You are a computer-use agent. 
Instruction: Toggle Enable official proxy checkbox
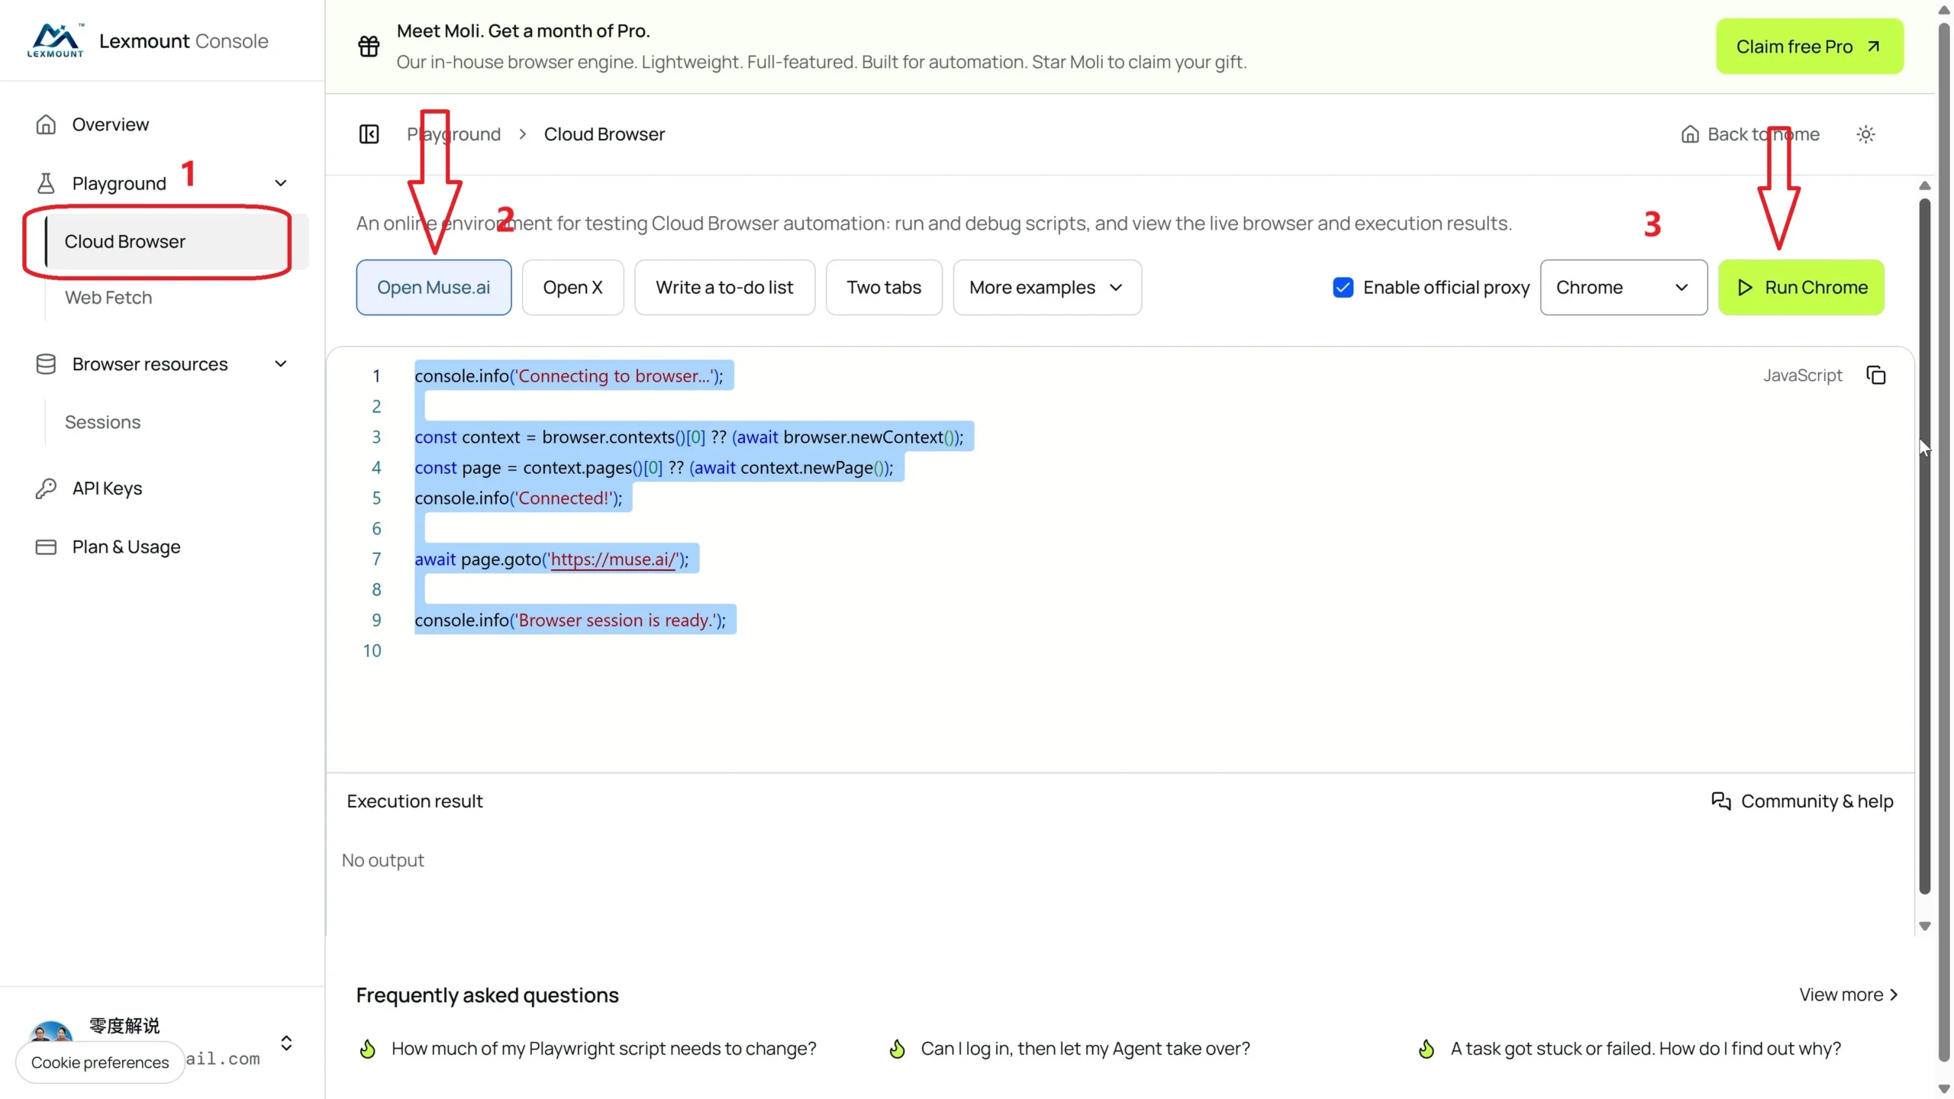(1343, 287)
